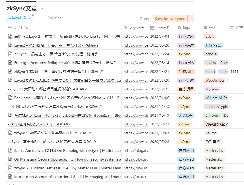This screenshot has height=185, width=244.
Task: Click the Karen author tag
Action: click(x=210, y=72)
